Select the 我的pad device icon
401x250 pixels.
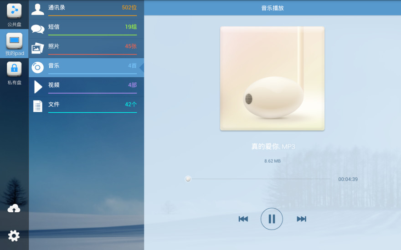point(14,40)
